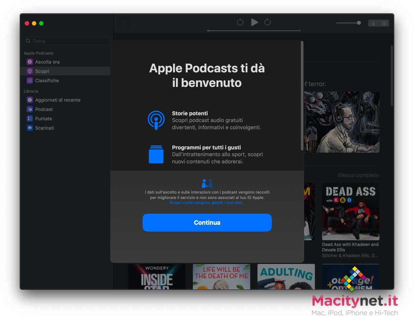The height and width of the screenshot is (316, 414).
Task: Open episode info button in toolbar
Action: tap(373, 23)
